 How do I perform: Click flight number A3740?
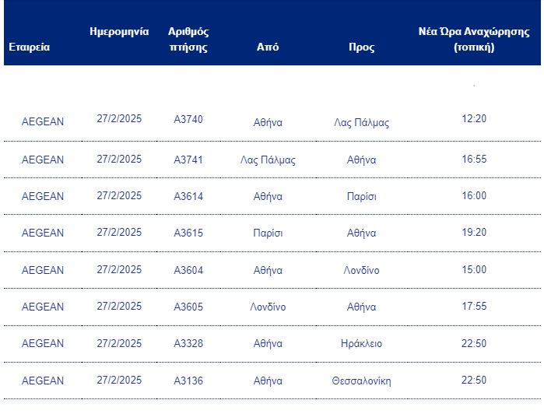pos(188,119)
